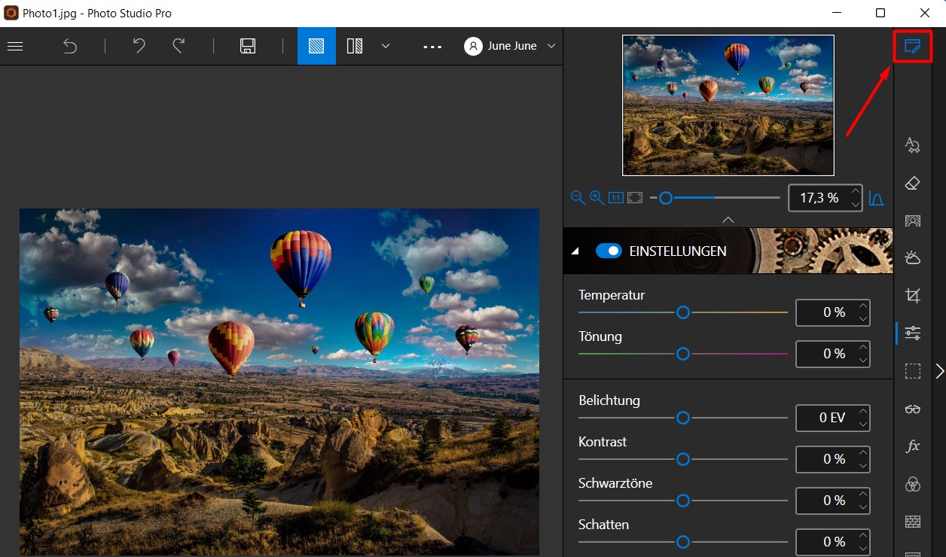Image resolution: width=946 pixels, height=557 pixels.
Task: Select the rectangular selection tool icon
Action: click(912, 371)
